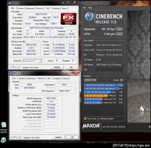
Task: Click the Core Speed value 4500.45 MHz
Action: click(x=31, y=45)
